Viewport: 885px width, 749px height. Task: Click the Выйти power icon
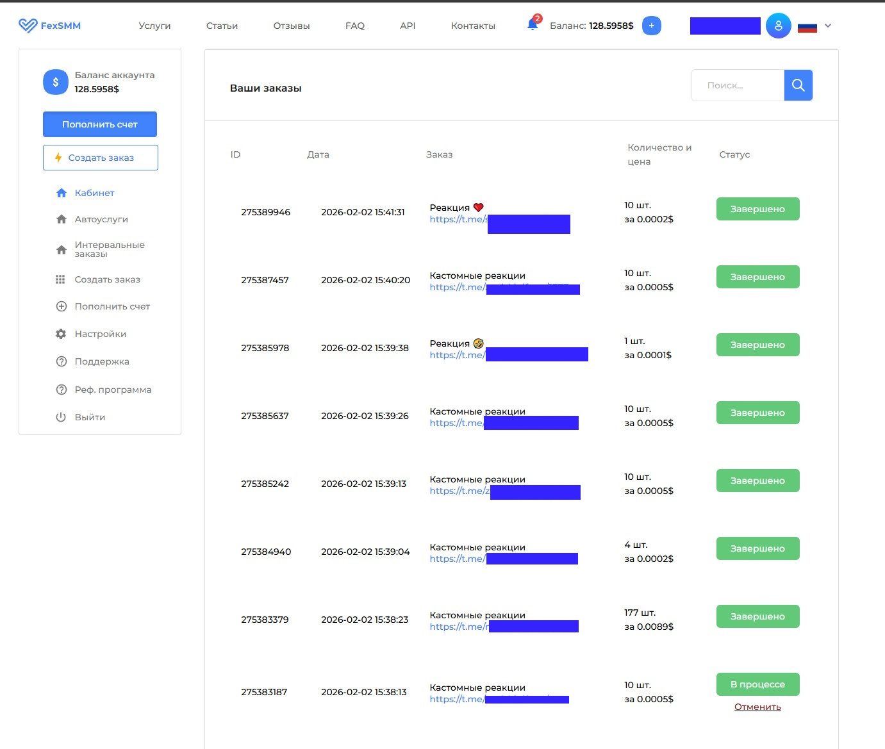click(61, 417)
